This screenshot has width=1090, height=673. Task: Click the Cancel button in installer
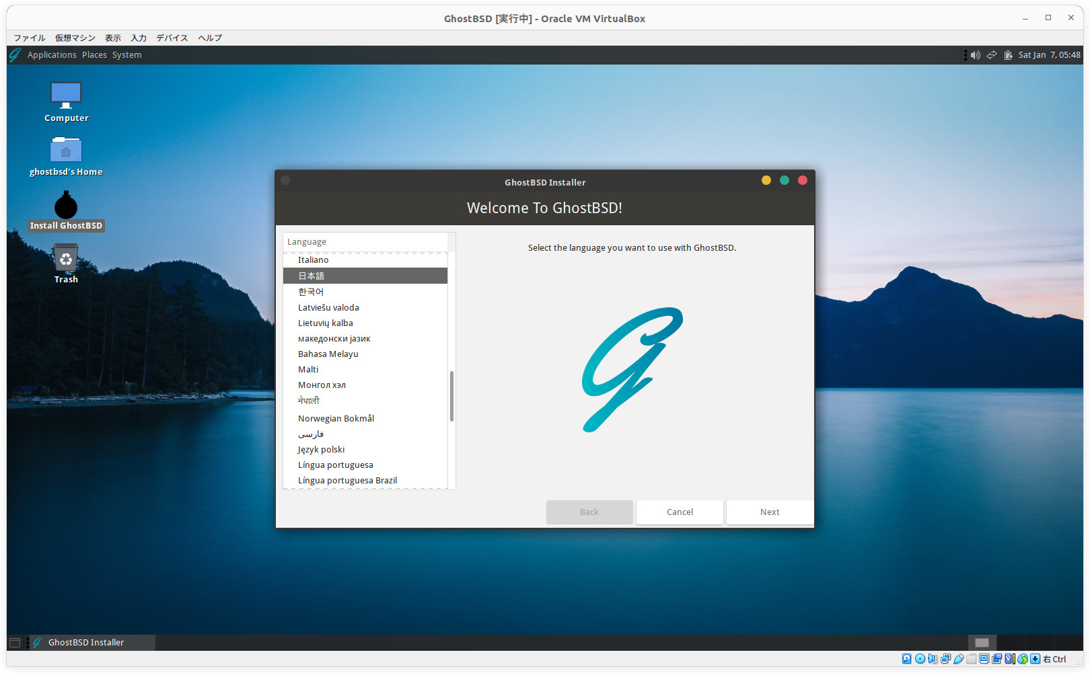(680, 512)
